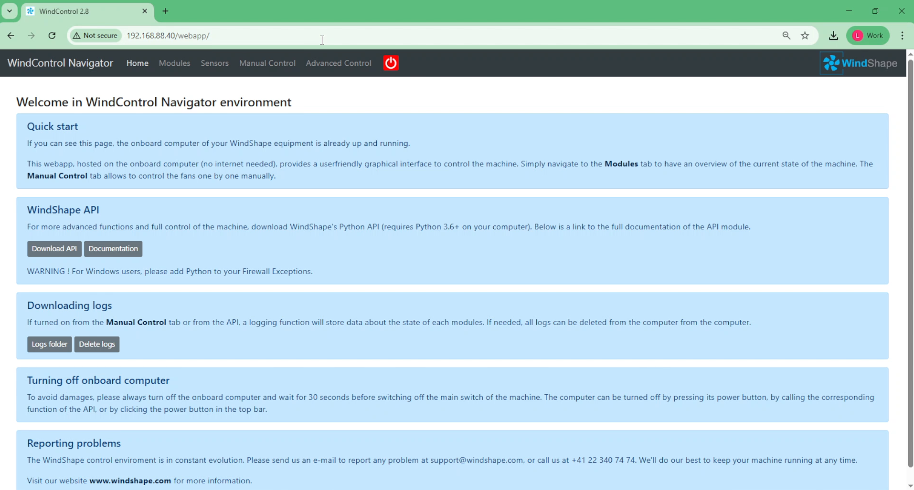Open the API Documentation button

point(113,249)
